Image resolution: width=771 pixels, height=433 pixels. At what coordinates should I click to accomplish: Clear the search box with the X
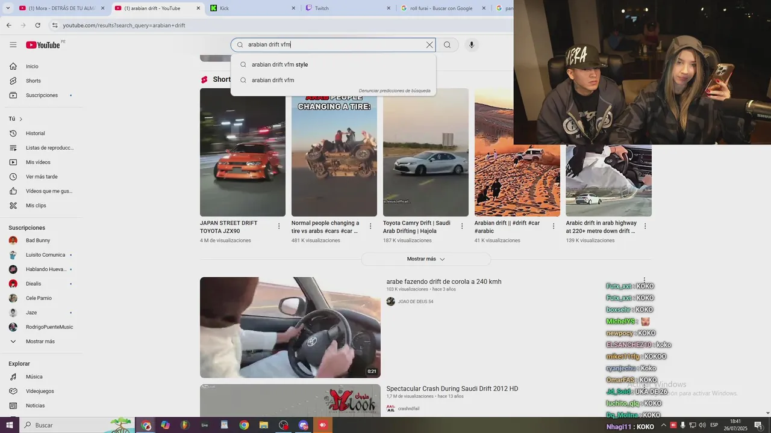(429, 45)
